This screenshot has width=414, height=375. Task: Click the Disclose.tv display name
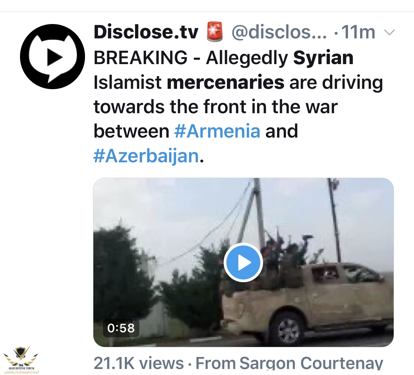tap(146, 32)
